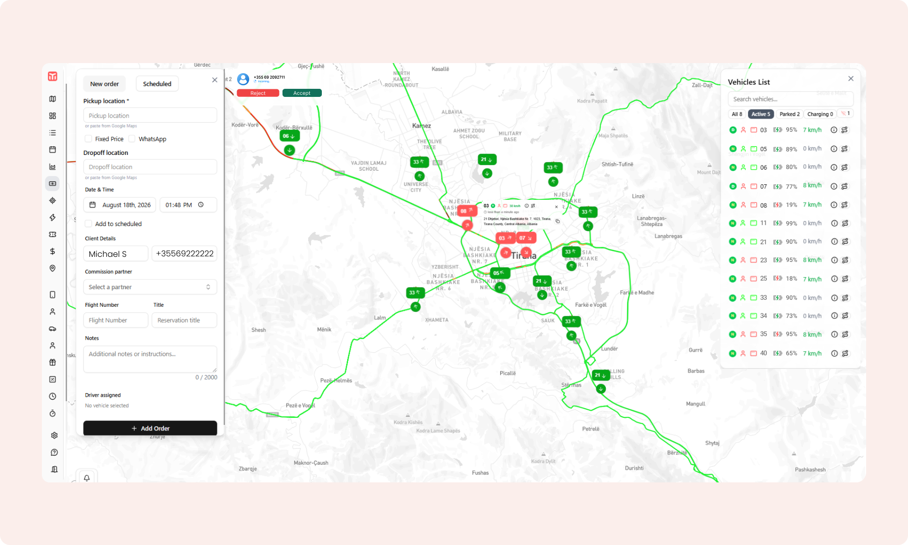
Task: Click the Flight Number input field
Action: [x=116, y=320]
